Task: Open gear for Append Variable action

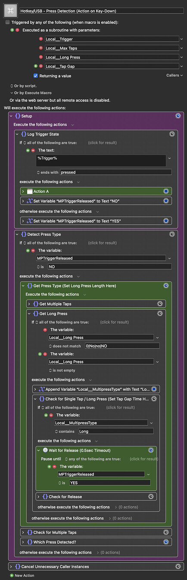Action: point(154,389)
